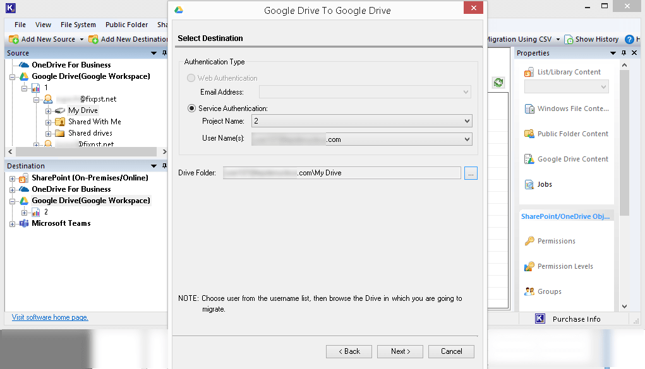Open Permissions in Properties panel

tap(550, 241)
